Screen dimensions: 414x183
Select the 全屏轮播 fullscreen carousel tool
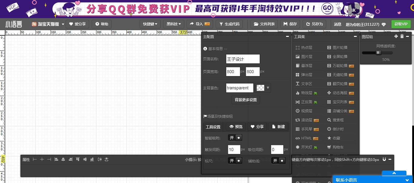pyautogui.click(x=337, y=56)
